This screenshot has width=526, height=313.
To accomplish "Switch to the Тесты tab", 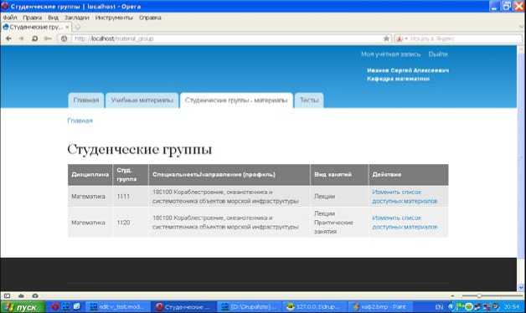I will (309, 100).
